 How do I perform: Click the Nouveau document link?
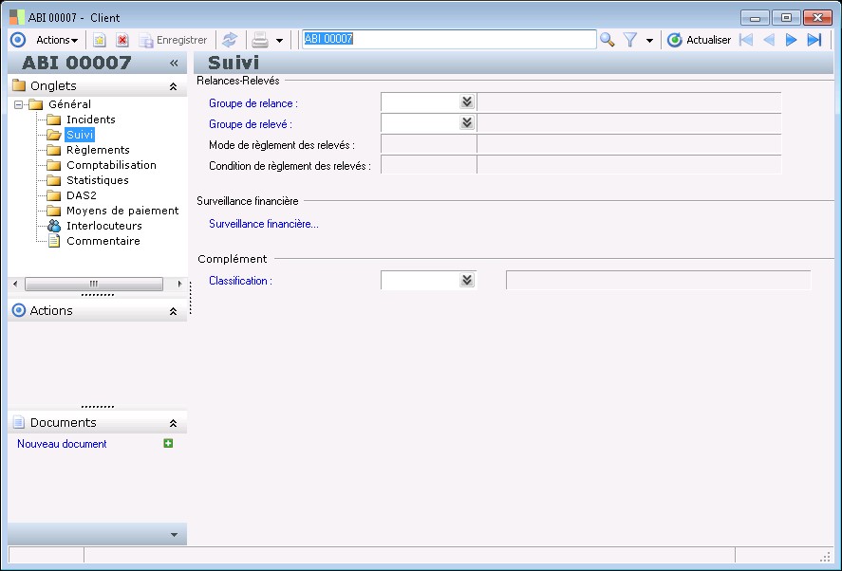62,444
